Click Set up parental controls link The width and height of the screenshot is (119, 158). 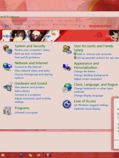tap(98, 58)
